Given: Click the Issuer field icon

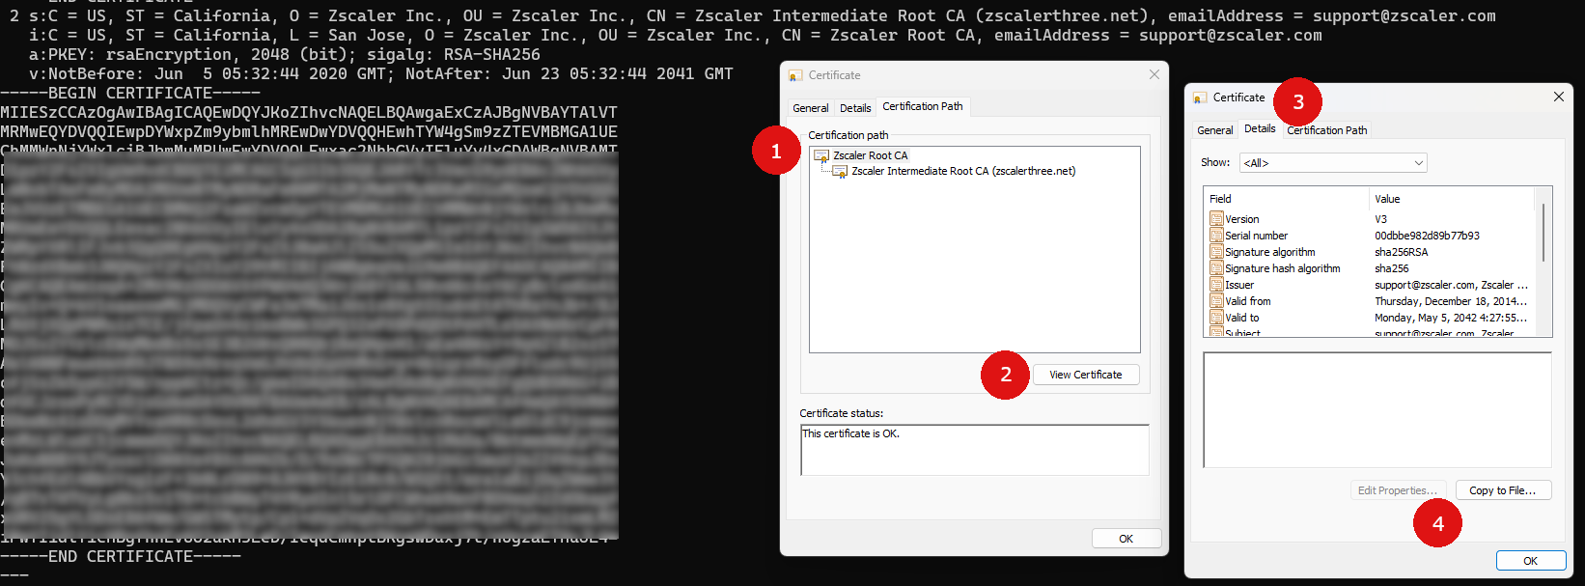Looking at the screenshot, I should (x=1216, y=285).
